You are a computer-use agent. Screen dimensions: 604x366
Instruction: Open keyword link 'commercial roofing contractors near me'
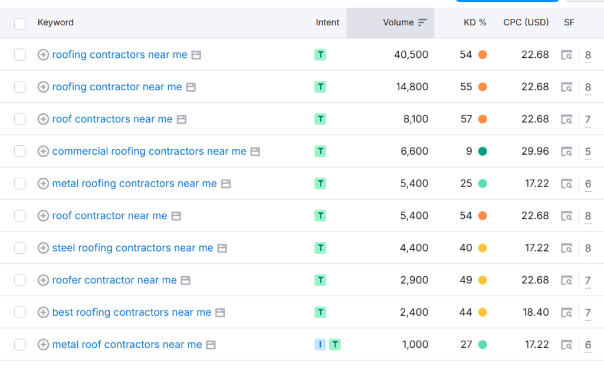click(x=149, y=152)
